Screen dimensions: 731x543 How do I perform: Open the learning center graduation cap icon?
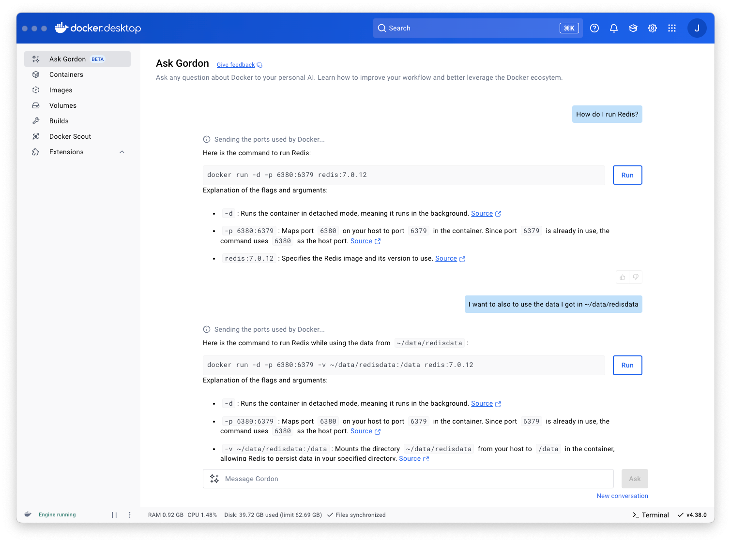(633, 28)
